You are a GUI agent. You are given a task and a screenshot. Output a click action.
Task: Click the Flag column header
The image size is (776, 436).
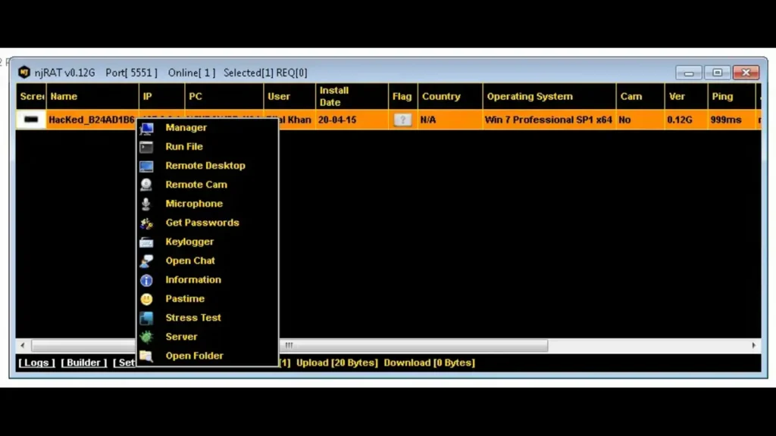click(403, 96)
